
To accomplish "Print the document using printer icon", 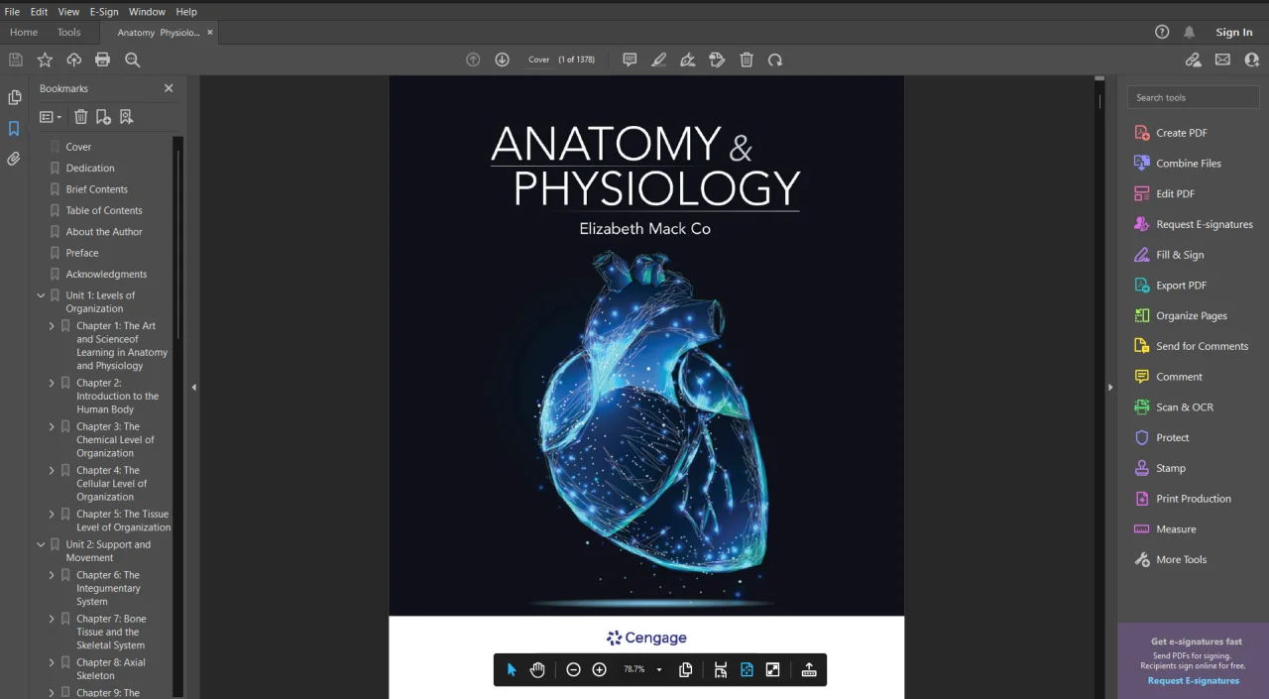I will click(102, 59).
